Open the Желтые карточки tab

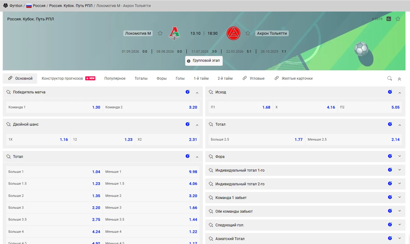click(294, 78)
